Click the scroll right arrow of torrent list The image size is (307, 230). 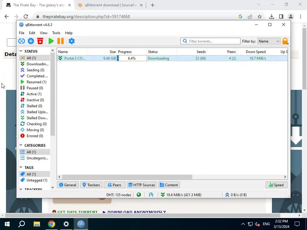[x=285, y=177]
